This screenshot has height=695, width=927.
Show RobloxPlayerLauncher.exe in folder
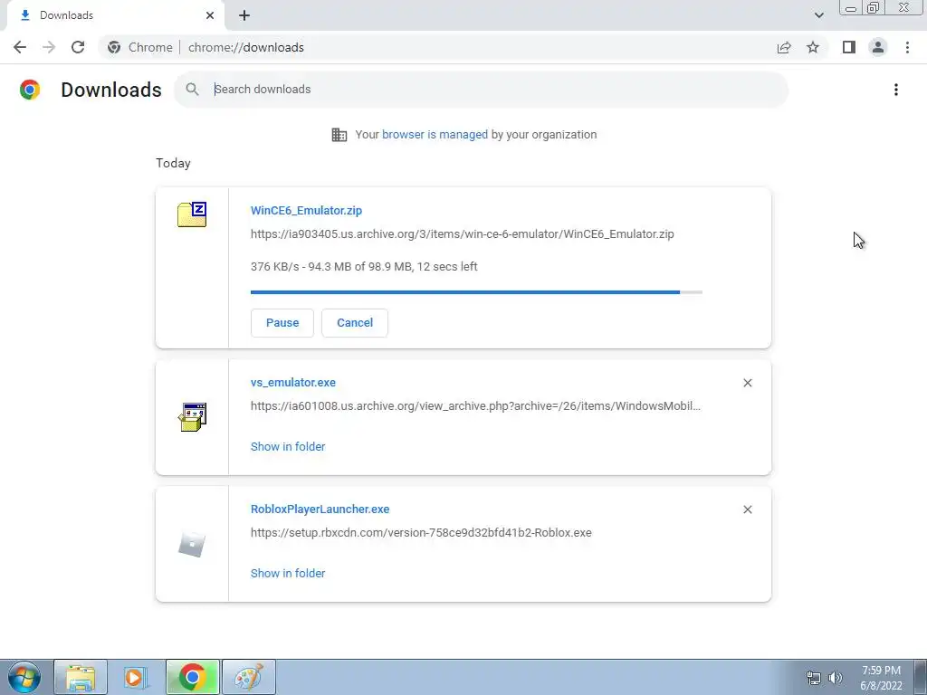tap(288, 573)
